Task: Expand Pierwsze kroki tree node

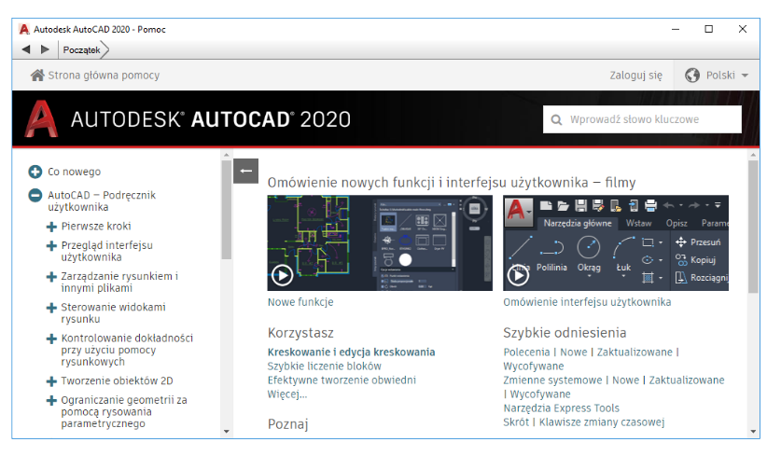Action: 51,227
